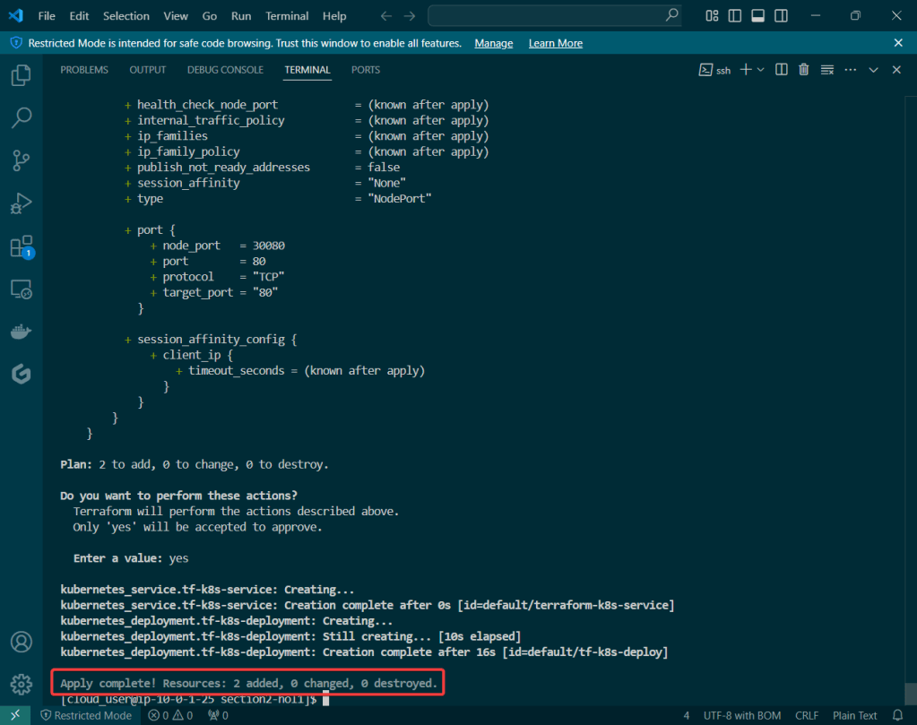917x725 pixels.
Task: Click the panel's downward chevron to resize it
Action: pyautogui.click(x=874, y=70)
